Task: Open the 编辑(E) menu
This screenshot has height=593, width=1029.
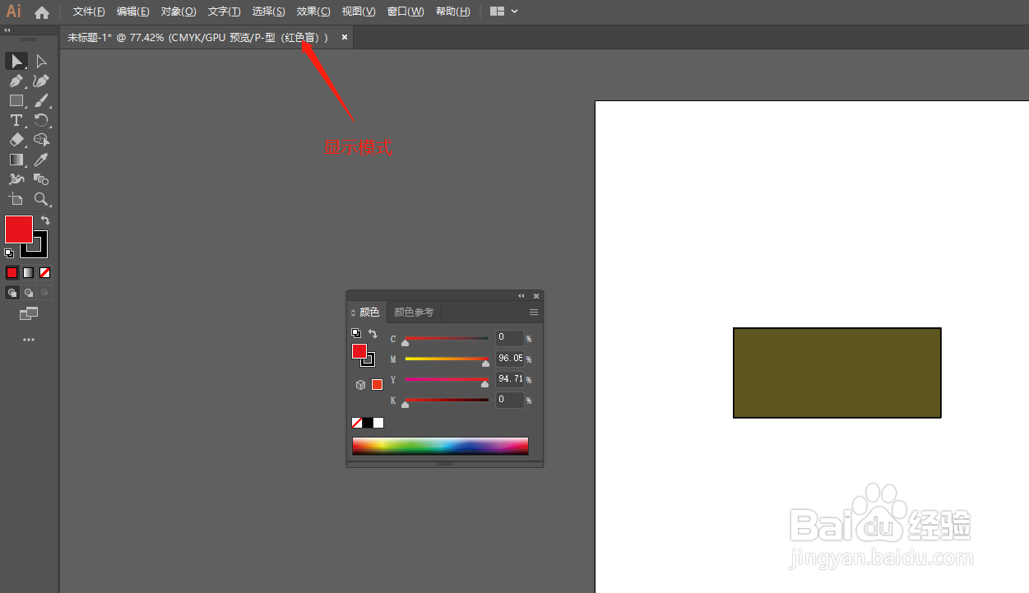Action: point(133,12)
